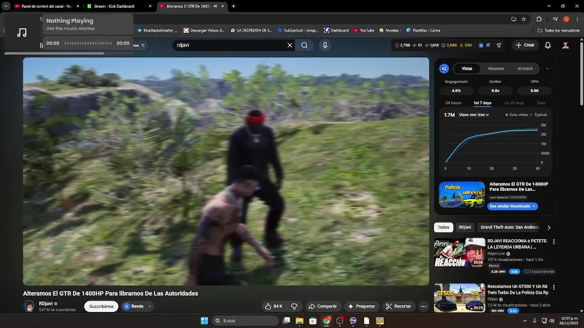
Task: Click music note icon in media popup
Action: [x=22, y=32]
